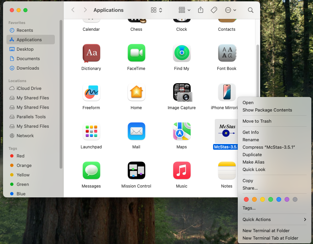Apply the purple tag color dot
The height and width of the screenshot is (244, 313).
(x=287, y=199)
